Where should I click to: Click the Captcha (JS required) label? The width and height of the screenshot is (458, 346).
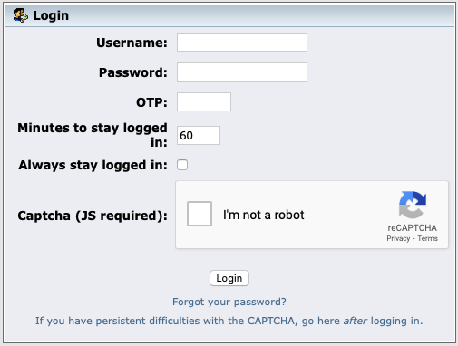[x=93, y=216]
